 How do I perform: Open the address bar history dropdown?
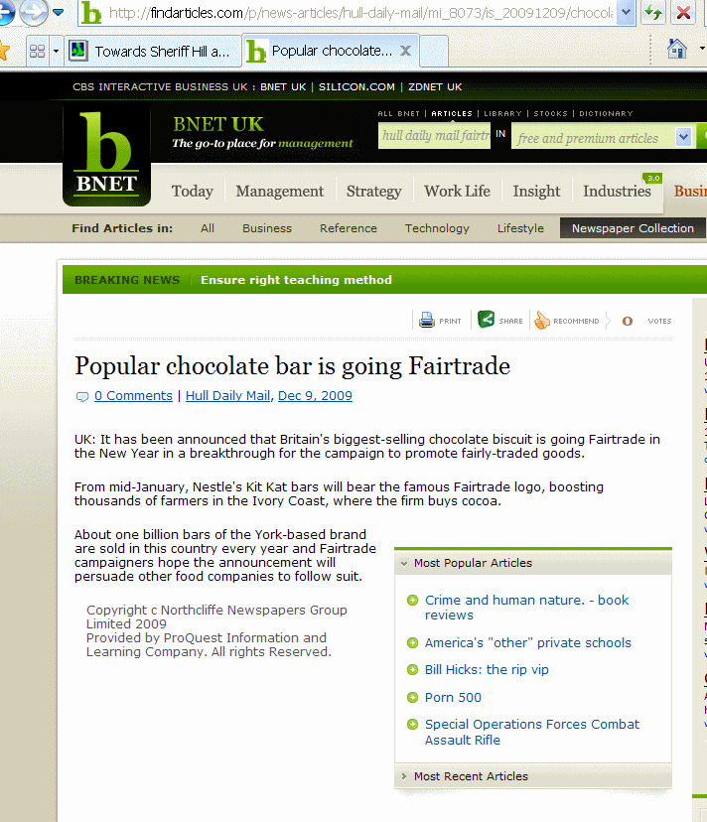point(626,13)
